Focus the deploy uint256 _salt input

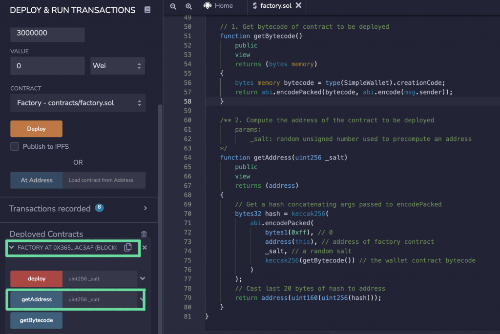(100, 278)
